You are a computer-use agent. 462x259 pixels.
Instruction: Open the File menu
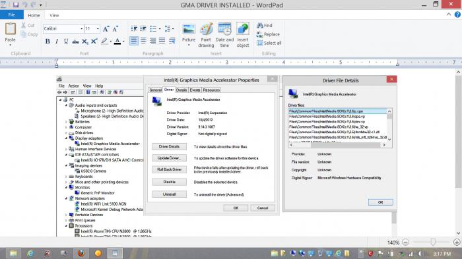pyautogui.click(x=11, y=14)
